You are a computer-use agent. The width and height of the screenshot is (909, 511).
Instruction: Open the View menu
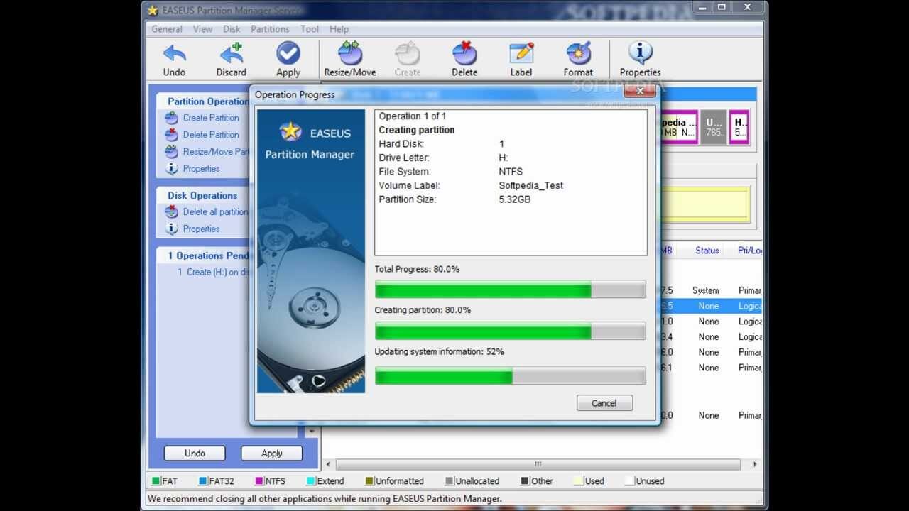pyautogui.click(x=202, y=29)
